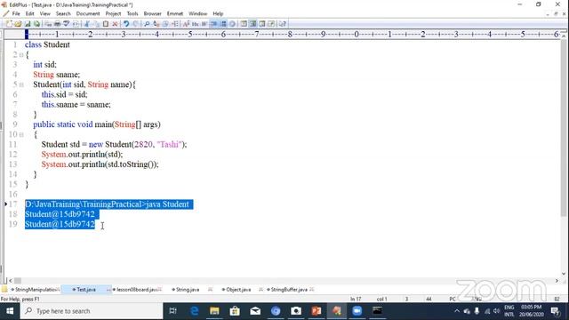Open Find with the magnifier icon
Viewport: 569px width, 320px height.
click(x=147, y=24)
